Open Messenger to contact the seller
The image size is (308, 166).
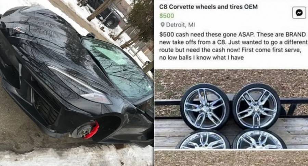[x=299, y=13]
